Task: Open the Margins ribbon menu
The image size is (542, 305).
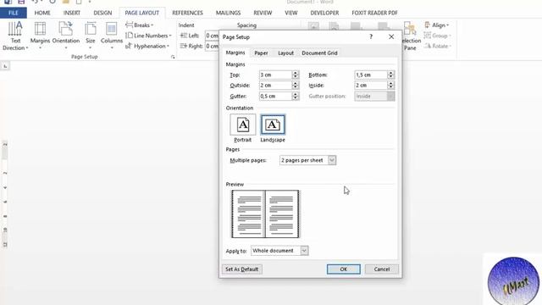Action: 40,35
